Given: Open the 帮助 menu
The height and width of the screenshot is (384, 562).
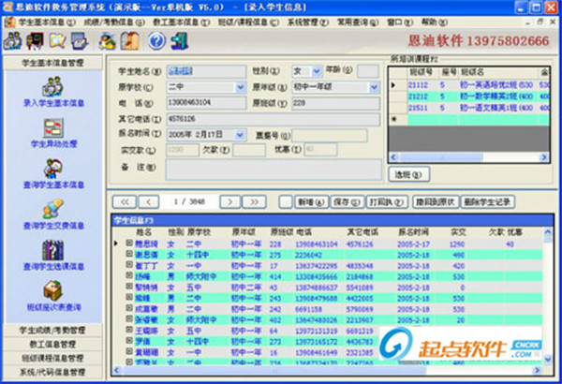Looking at the screenshot, I should point(435,22).
